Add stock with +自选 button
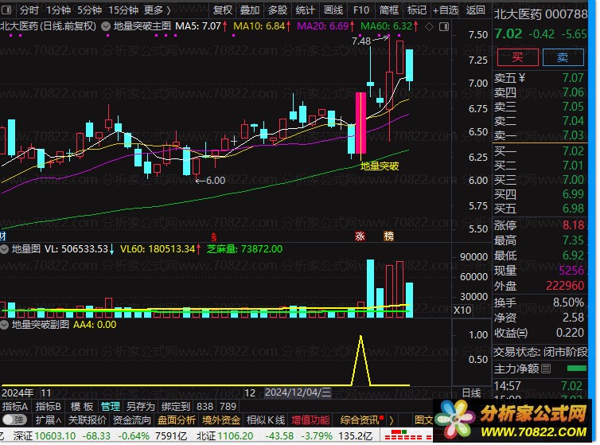This screenshot has height=445, width=600. coord(446,10)
